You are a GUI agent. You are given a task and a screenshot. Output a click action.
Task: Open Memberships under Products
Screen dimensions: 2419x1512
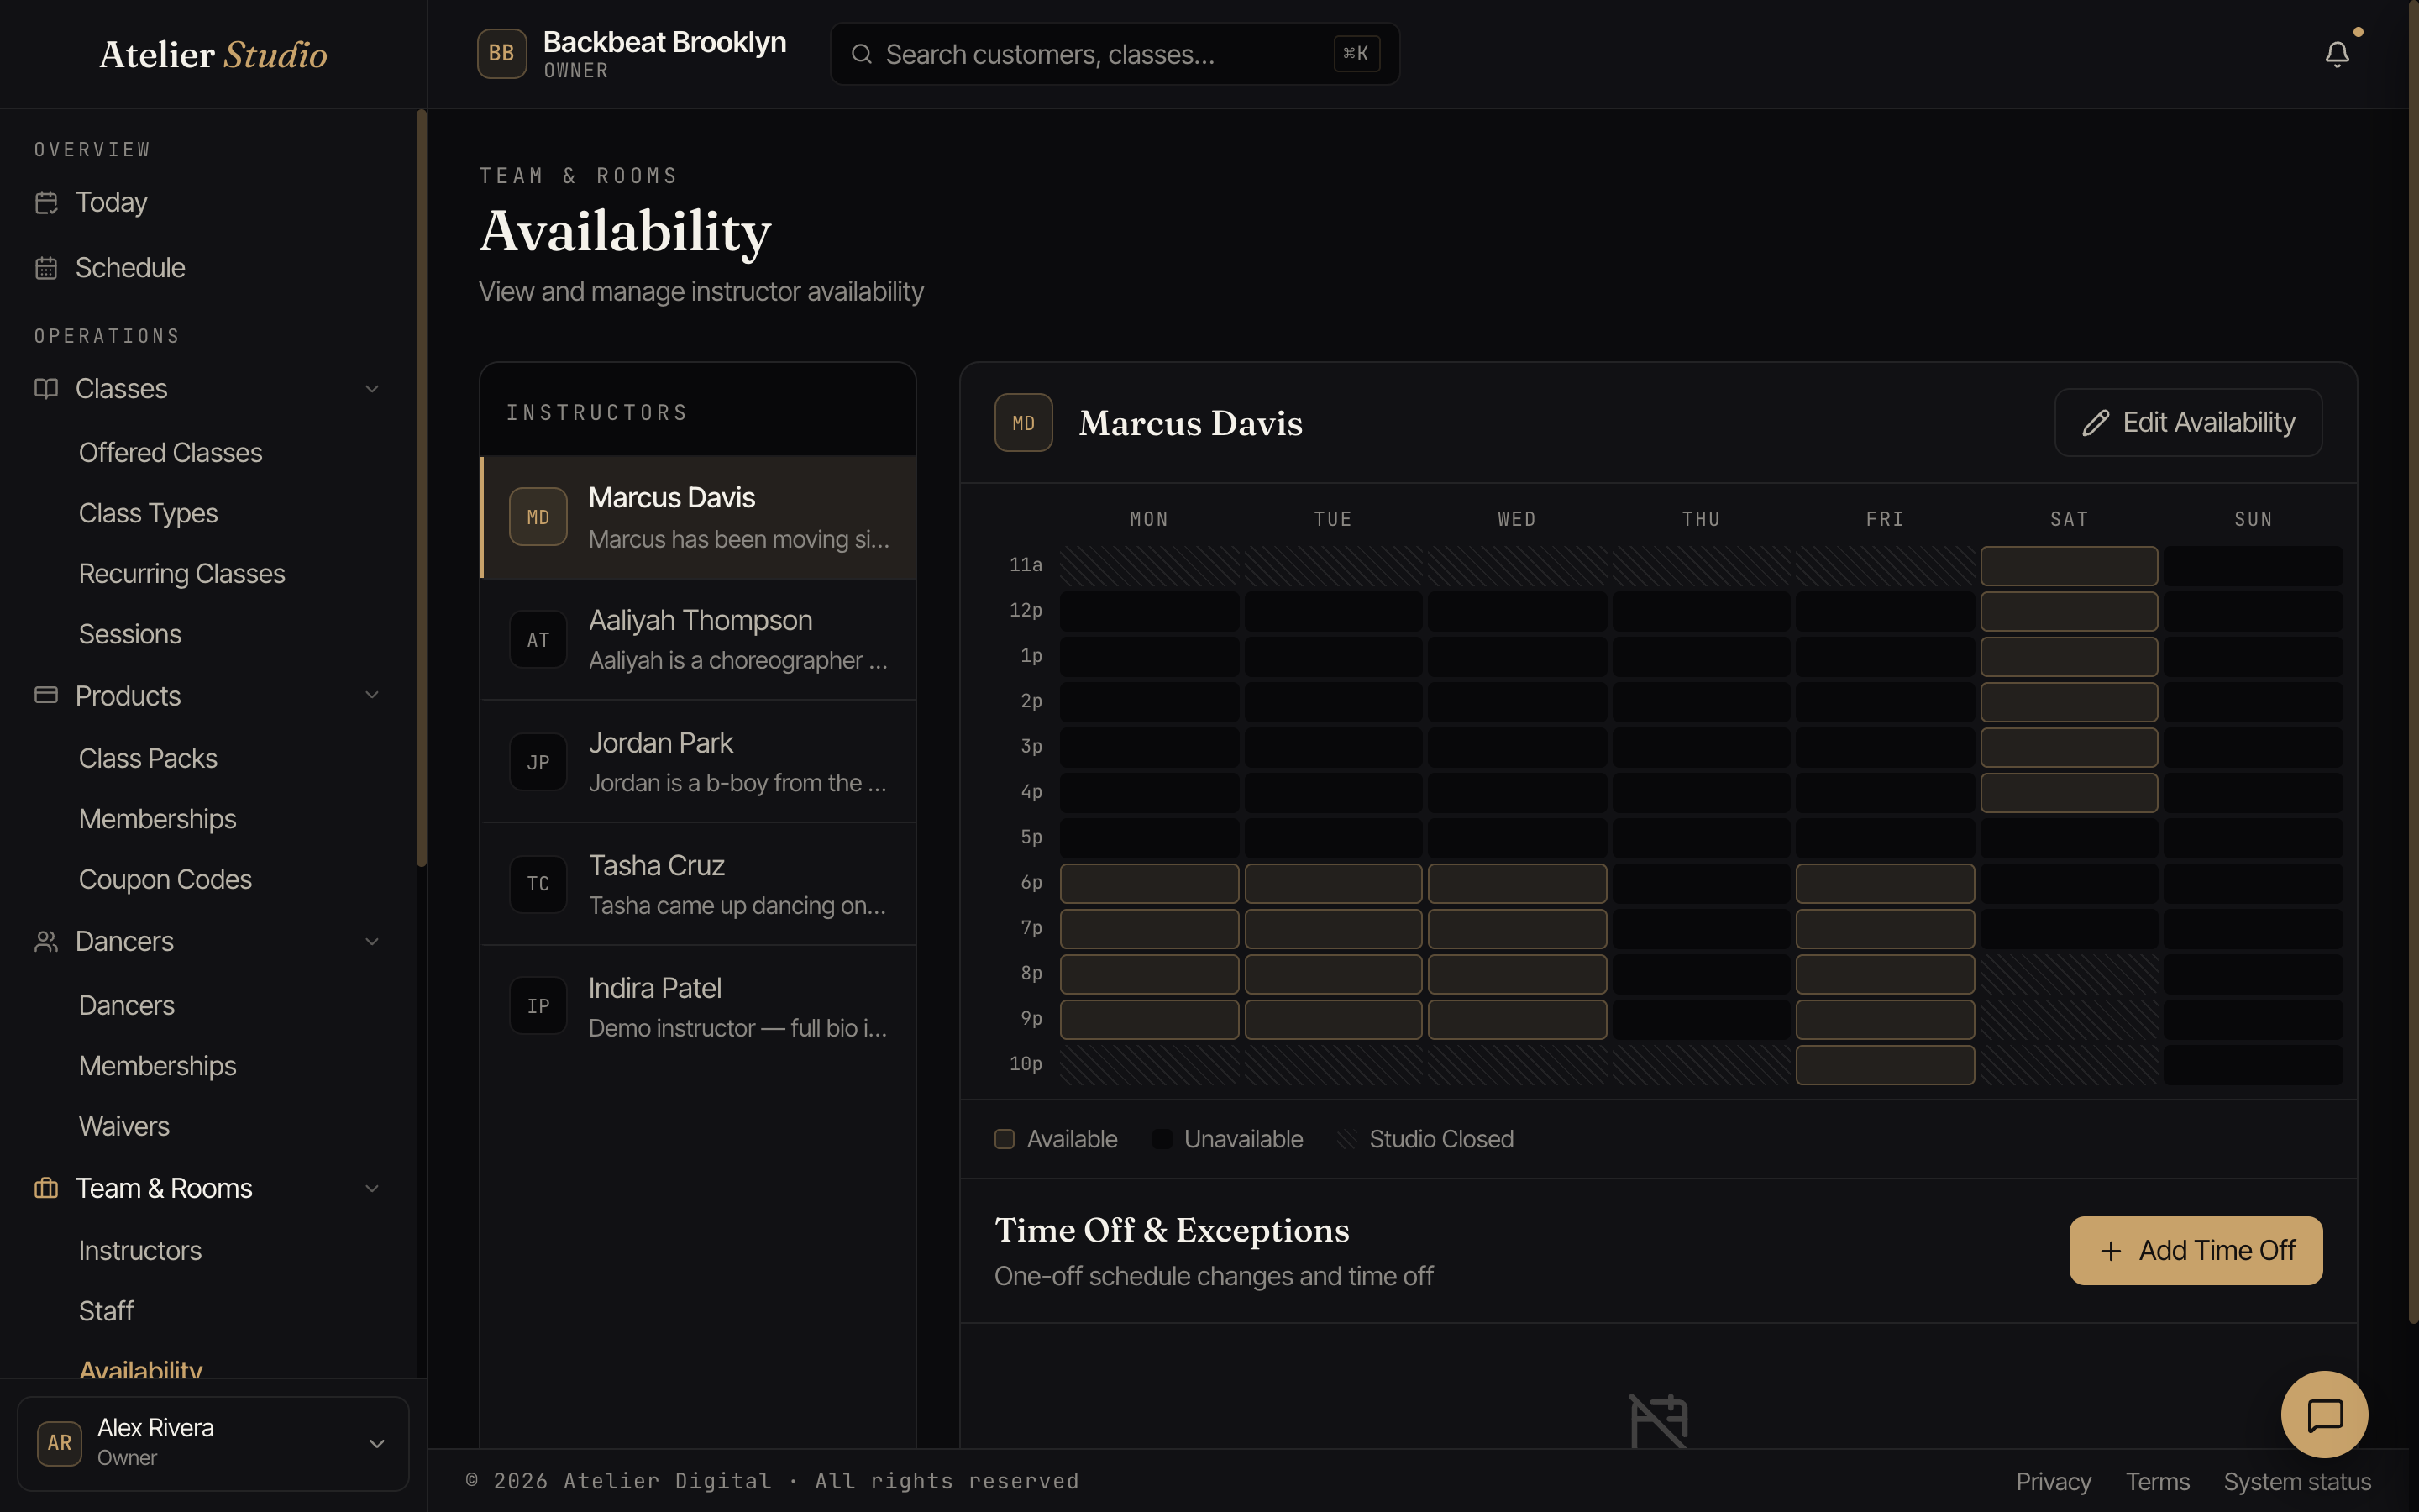(x=157, y=819)
